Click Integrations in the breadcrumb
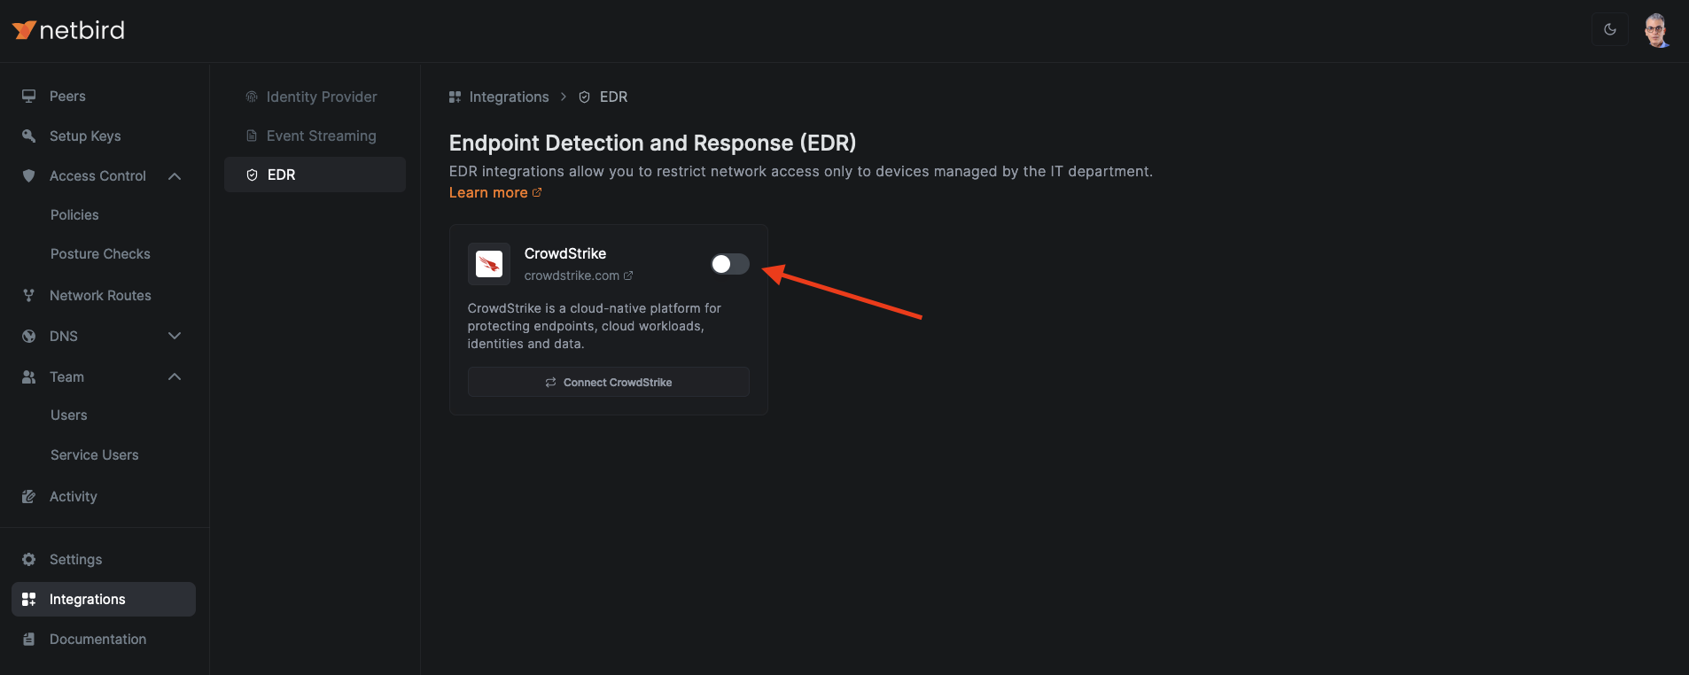Screen dimensions: 1689x675 click(x=509, y=97)
